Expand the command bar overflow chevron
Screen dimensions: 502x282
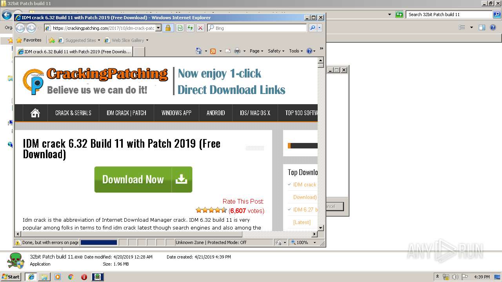pyautogui.click(x=321, y=49)
